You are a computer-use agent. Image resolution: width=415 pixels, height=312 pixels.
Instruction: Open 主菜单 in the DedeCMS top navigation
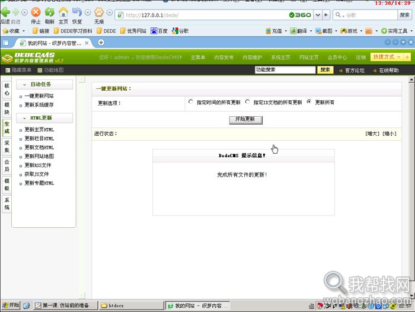pos(198,58)
